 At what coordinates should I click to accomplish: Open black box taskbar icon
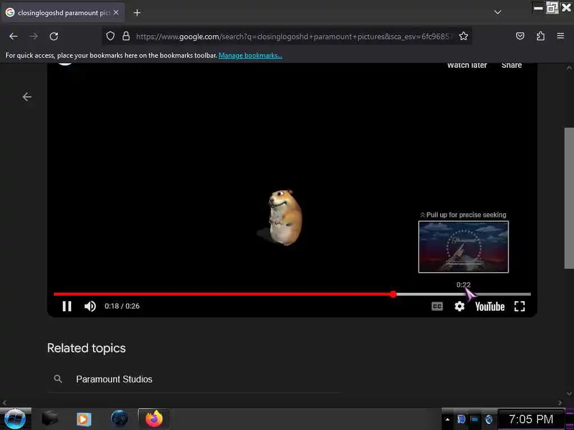[x=50, y=419]
